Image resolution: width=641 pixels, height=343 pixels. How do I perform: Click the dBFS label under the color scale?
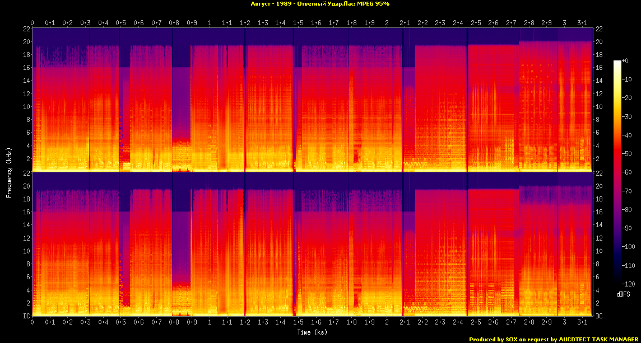click(624, 293)
